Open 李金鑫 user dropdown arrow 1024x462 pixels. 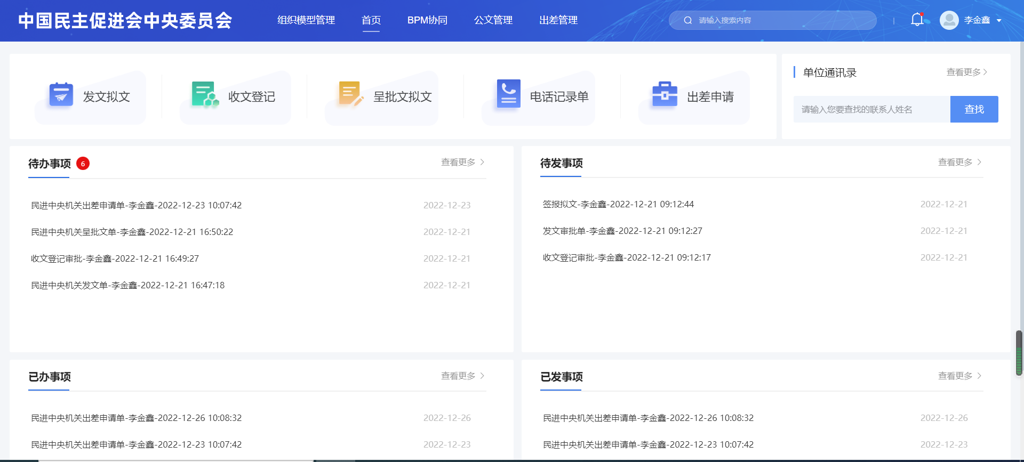coord(999,21)
